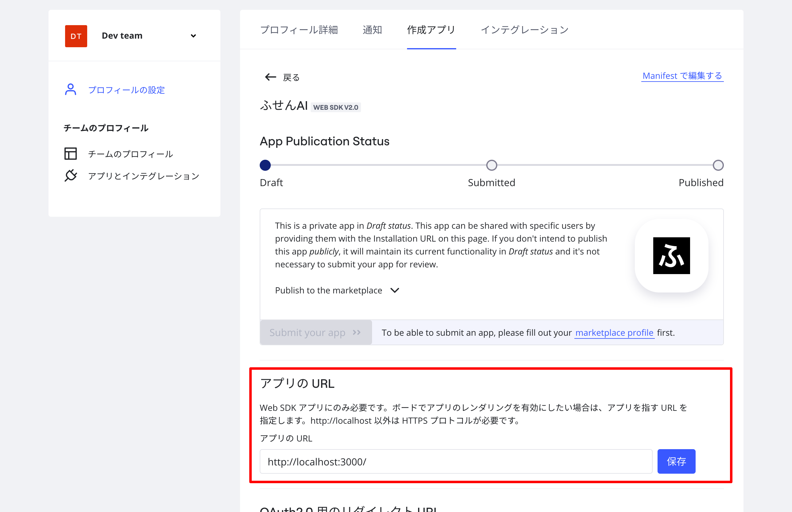Image resolution: width=792 pixels, height=512 pixels.
Task: Switch to the プロフィール詳細 tab
Action: point(299,30)
